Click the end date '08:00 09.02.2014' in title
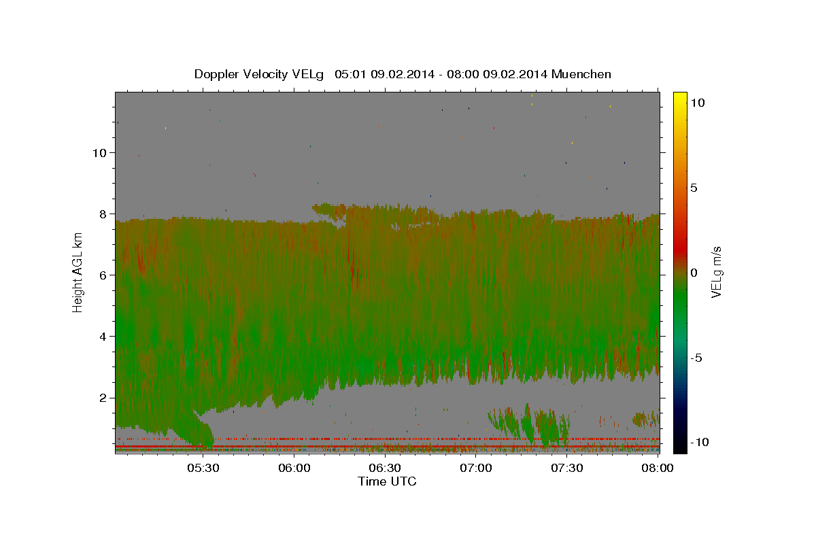The image size is (816, 544). (x=498, y=74)
